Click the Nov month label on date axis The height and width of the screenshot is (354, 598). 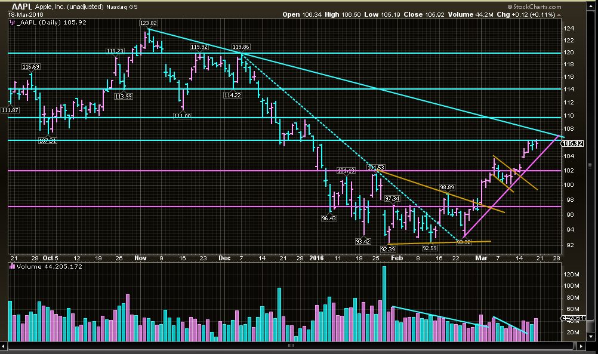pos(140,258)
